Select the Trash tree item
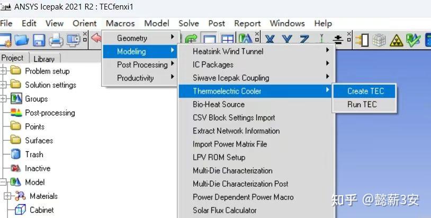This screenshot has width=431, height=218. (x=34, y=155)
